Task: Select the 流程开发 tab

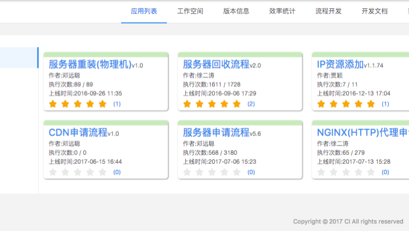Action: click(x=328, y=11)
